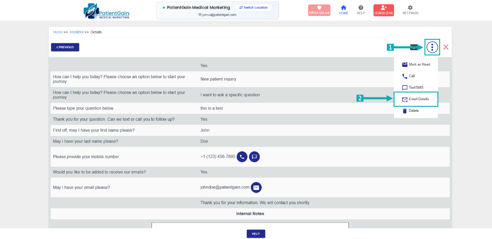The width and height of the screenshot is (492, 239).
Task: Go back with the Previous button
Action: tap(65, 47)
